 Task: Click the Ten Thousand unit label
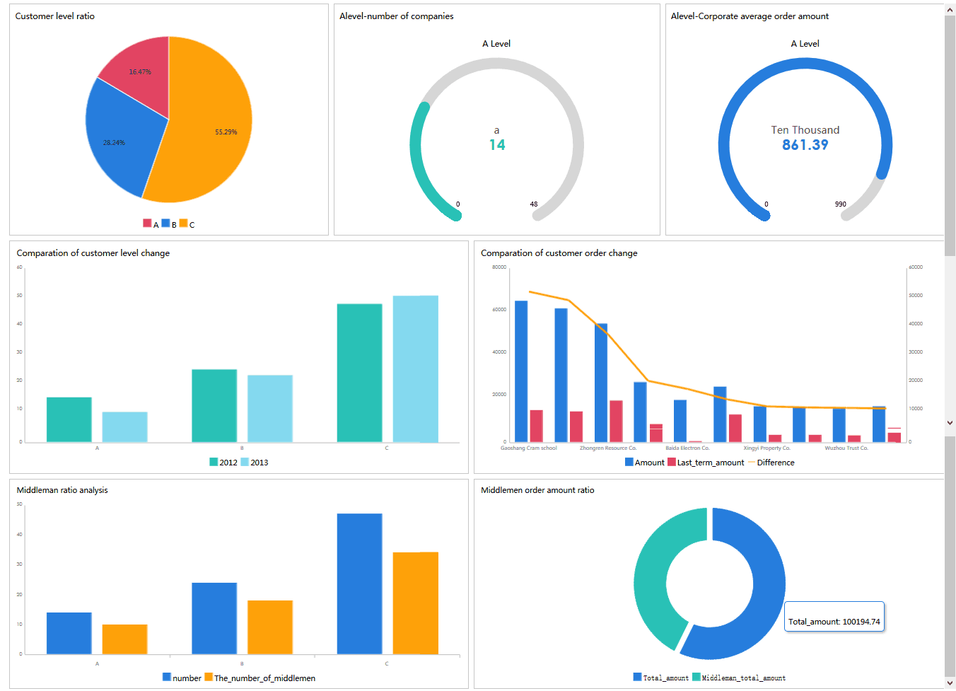click(805, 130)
